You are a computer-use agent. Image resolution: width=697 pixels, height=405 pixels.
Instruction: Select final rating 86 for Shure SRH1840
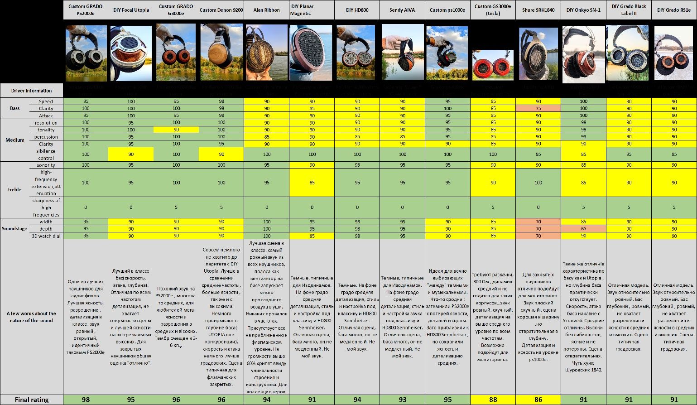[538, 400]
